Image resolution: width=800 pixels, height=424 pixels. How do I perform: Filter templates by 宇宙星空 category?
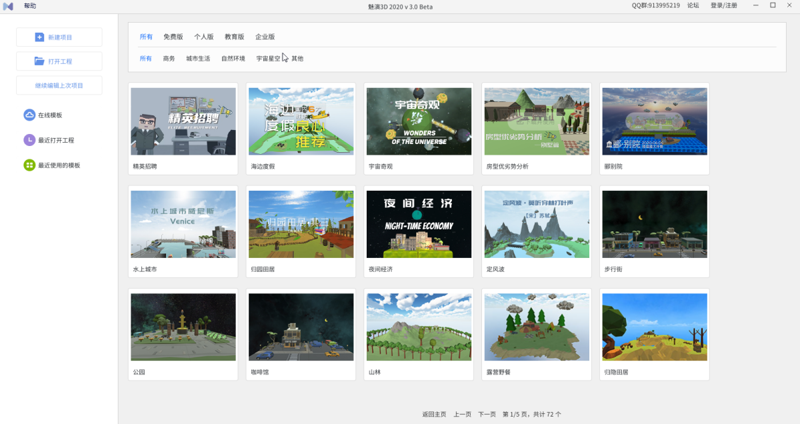tap(268, 59)
